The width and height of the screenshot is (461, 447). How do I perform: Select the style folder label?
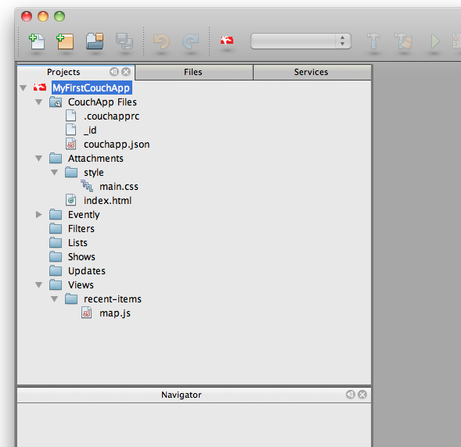[x=94, y=173]
